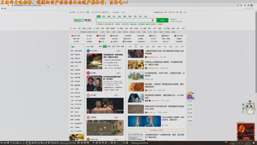
Task: Open the game map video thumbnail
Action: pos(105,128)
